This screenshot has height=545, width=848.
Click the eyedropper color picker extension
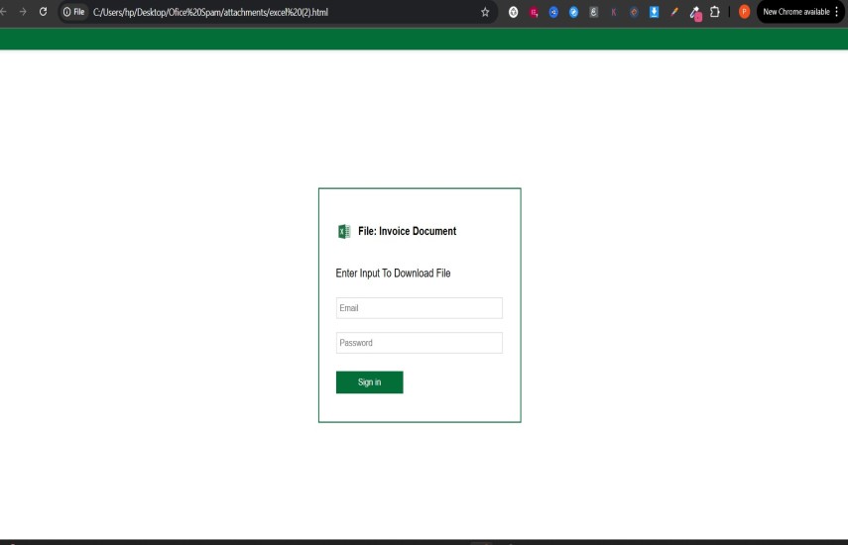695,13
